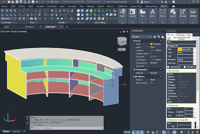This screenshot has width=200, height=134.
Task: Click the gear settings icon in A>V>C> panel
Action: pos(194,39)
